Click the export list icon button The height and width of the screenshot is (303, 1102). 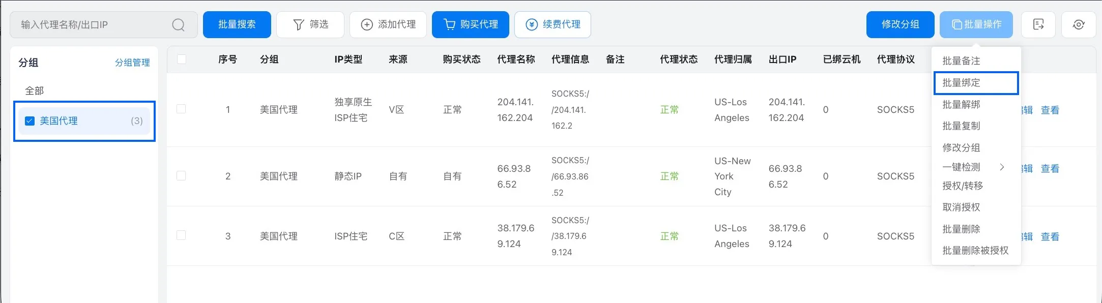[1038, 24]
